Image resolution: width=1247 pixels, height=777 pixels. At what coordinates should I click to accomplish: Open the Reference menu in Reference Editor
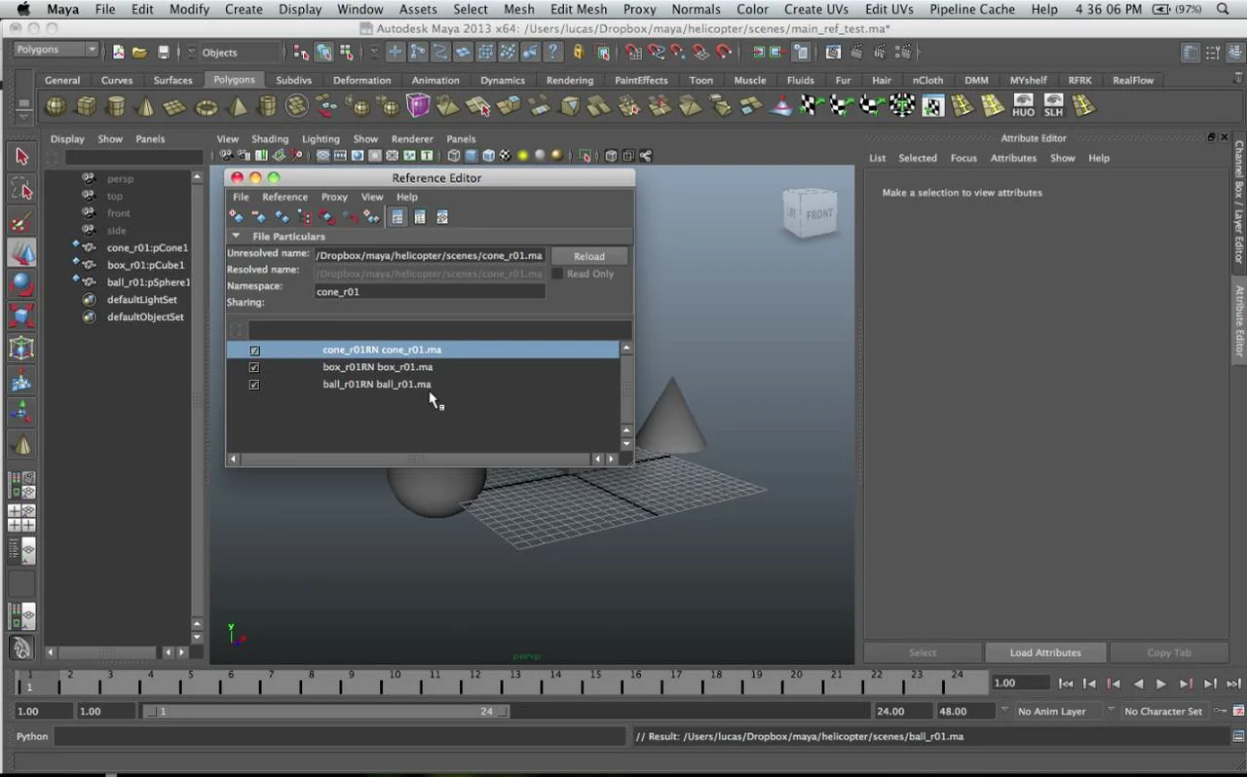click(284, 197)
